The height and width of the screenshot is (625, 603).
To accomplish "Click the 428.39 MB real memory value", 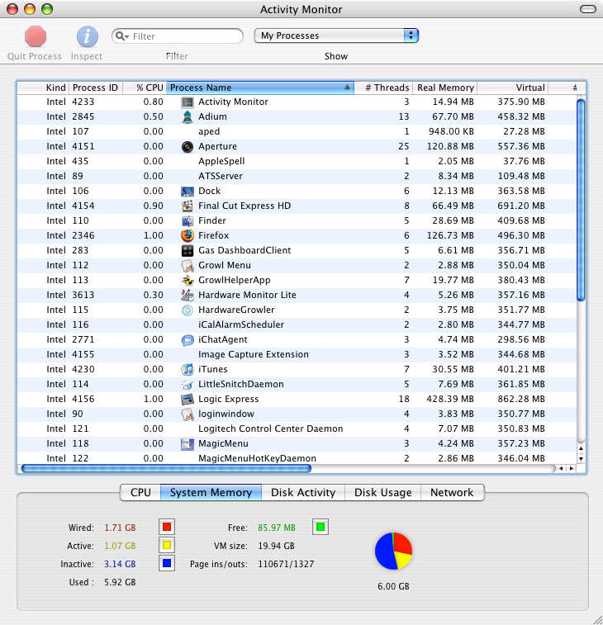I will (450, 399).
